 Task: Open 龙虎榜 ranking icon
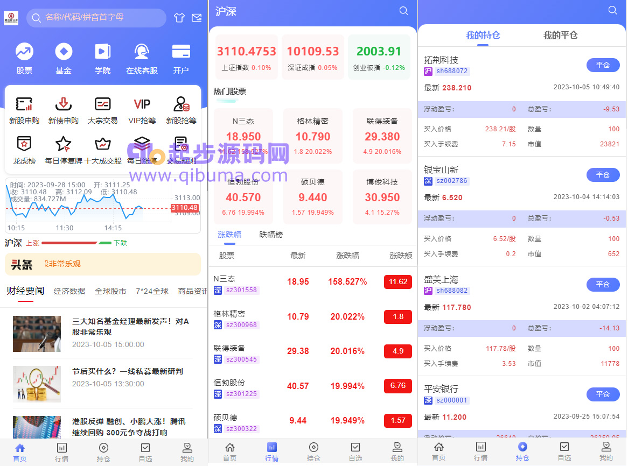click(x=24, y=144)
